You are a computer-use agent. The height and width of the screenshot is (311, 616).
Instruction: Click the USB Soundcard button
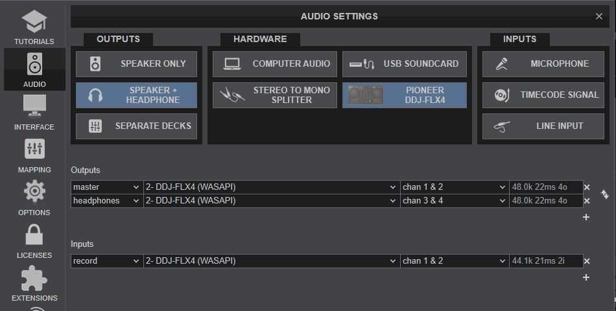pyautogui.click(x=404, y=64)
